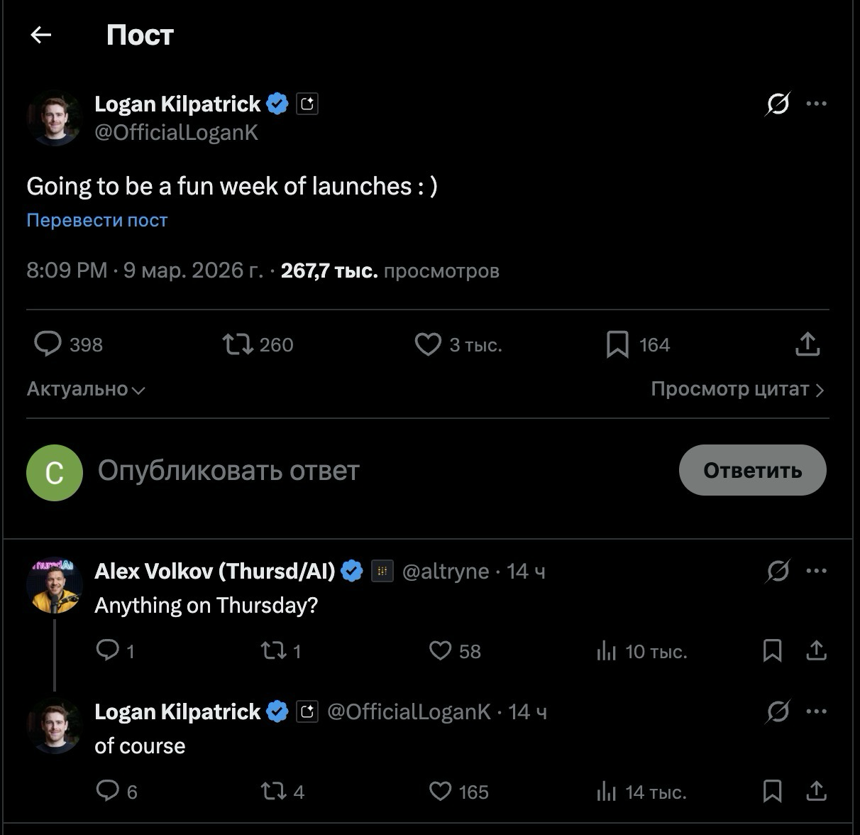Open more options on main post
The image size is (860, 835).
(817, 104)
